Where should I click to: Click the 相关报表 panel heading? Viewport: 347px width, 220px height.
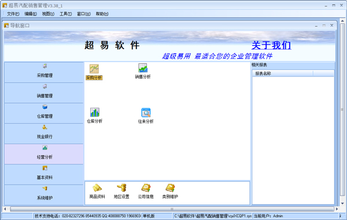(259, 65)
